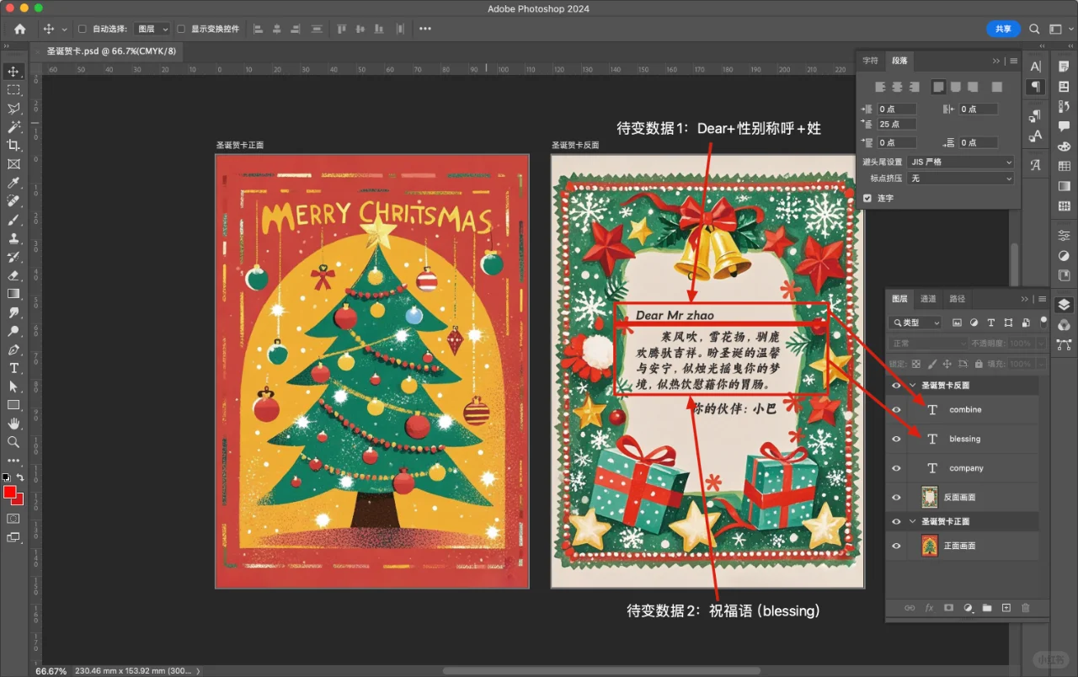Select the Clone Stamp tool

click(x=13, y=238)
